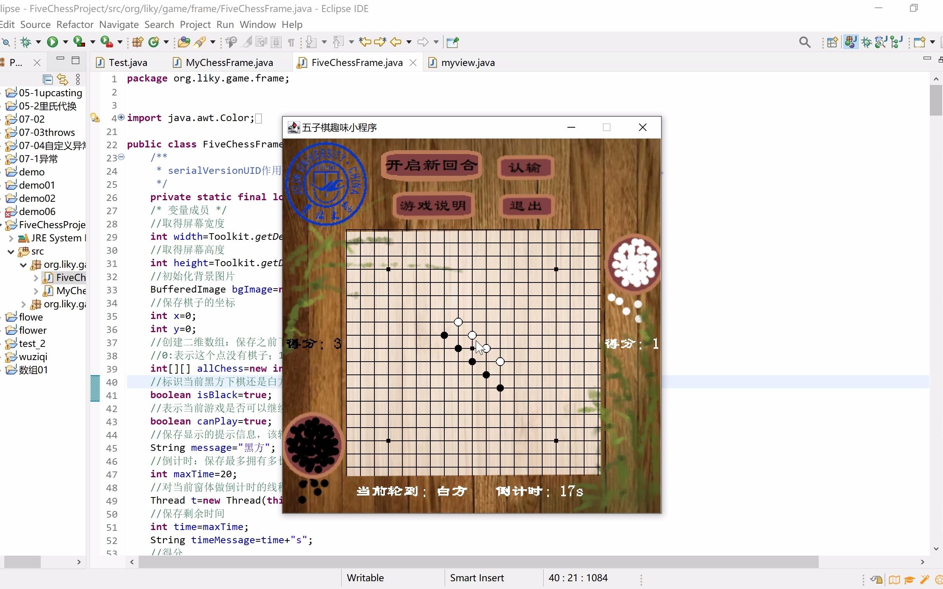Click the myview.java tab
Screen dimensions: 943x589
pos(468,62)
